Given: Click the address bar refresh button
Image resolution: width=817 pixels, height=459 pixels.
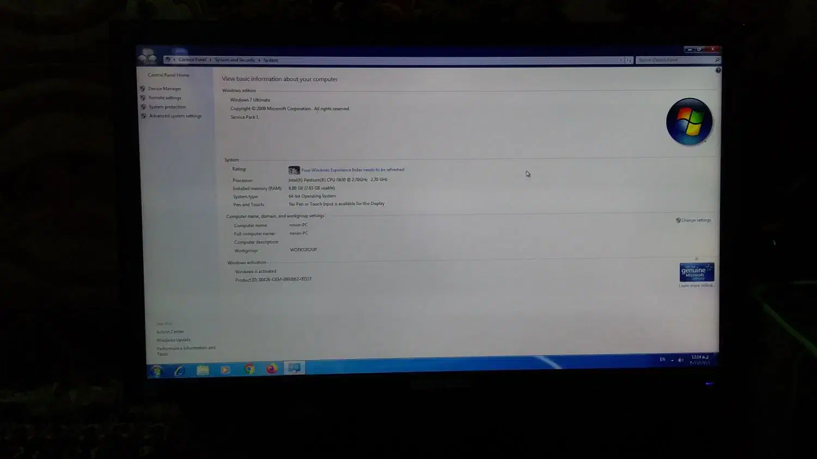Looking at the screenshot, I should (x=629, y=60).
